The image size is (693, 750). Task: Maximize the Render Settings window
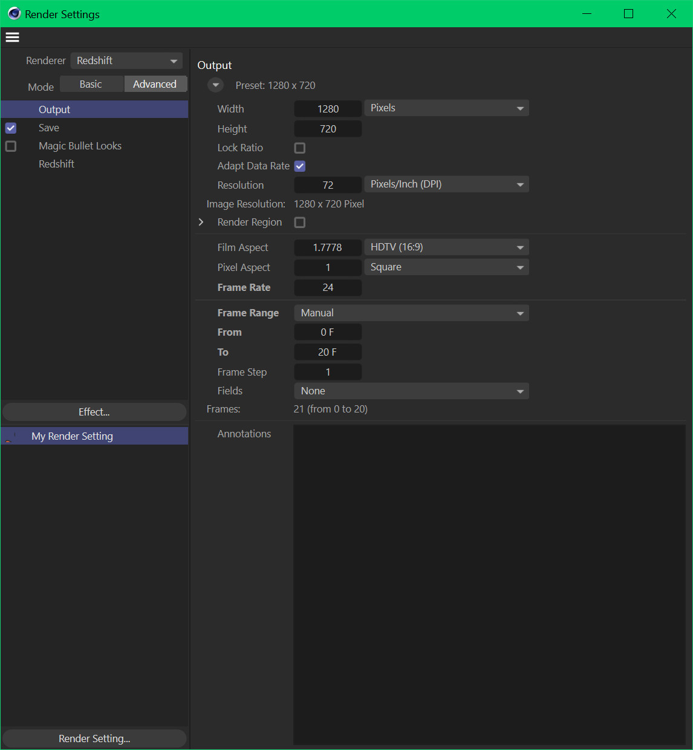click(629, 13)
